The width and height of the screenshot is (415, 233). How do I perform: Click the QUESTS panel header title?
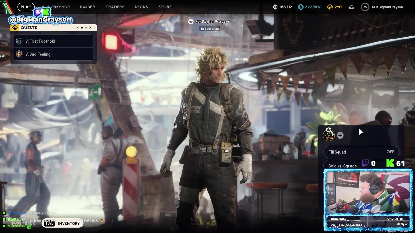click(x=29, y=28)
